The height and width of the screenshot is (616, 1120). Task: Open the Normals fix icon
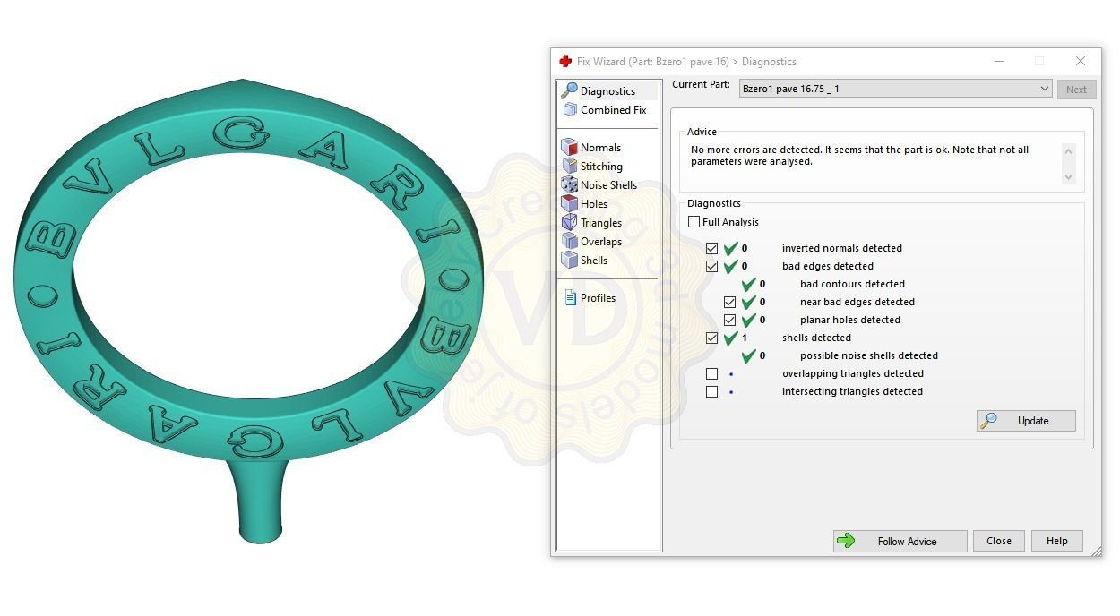(569, 148)
